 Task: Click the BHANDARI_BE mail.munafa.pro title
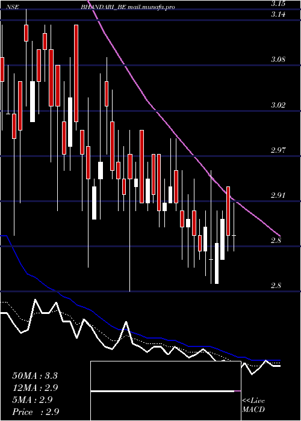(128, 7)
